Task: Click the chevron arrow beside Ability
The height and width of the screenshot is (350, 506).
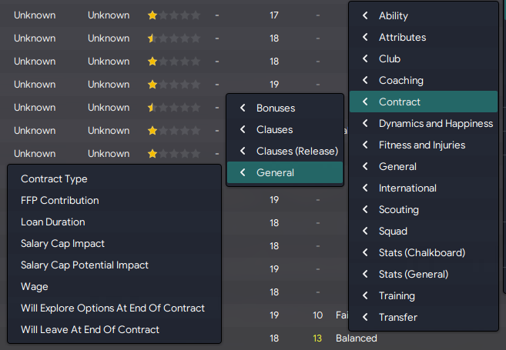Action: [x=365, y=15]
